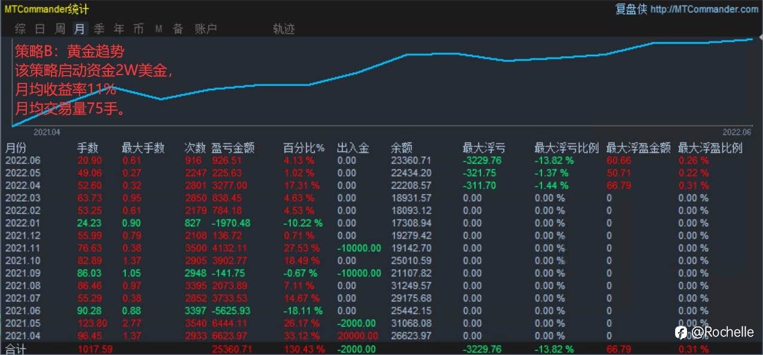Click the 2021.04 chart start date label
The height and width of the screenshot is (355, 763).
point(47,132)
